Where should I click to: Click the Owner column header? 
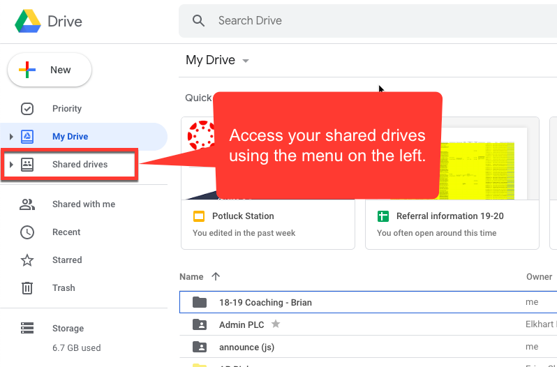pos(539,277)
